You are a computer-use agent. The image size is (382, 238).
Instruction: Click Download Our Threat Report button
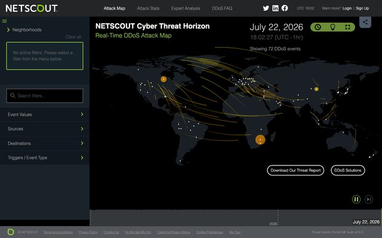[x=295, y=170]
